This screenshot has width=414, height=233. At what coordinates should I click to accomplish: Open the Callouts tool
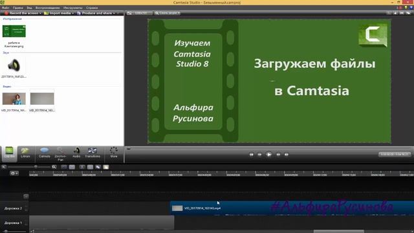point(45,153)
